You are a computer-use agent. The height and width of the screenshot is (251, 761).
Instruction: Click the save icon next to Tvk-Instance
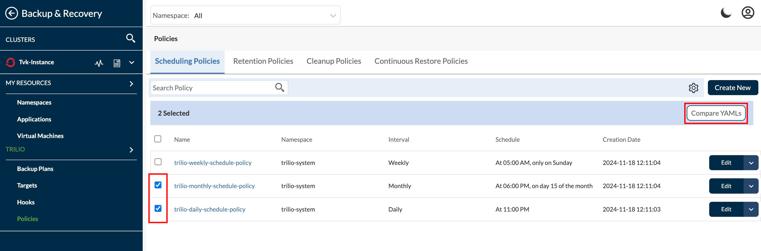pyautogui.click(x=117, y=62)
